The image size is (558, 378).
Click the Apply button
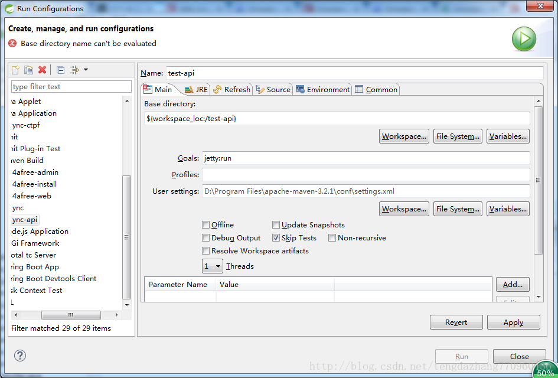tap(514, 322)
